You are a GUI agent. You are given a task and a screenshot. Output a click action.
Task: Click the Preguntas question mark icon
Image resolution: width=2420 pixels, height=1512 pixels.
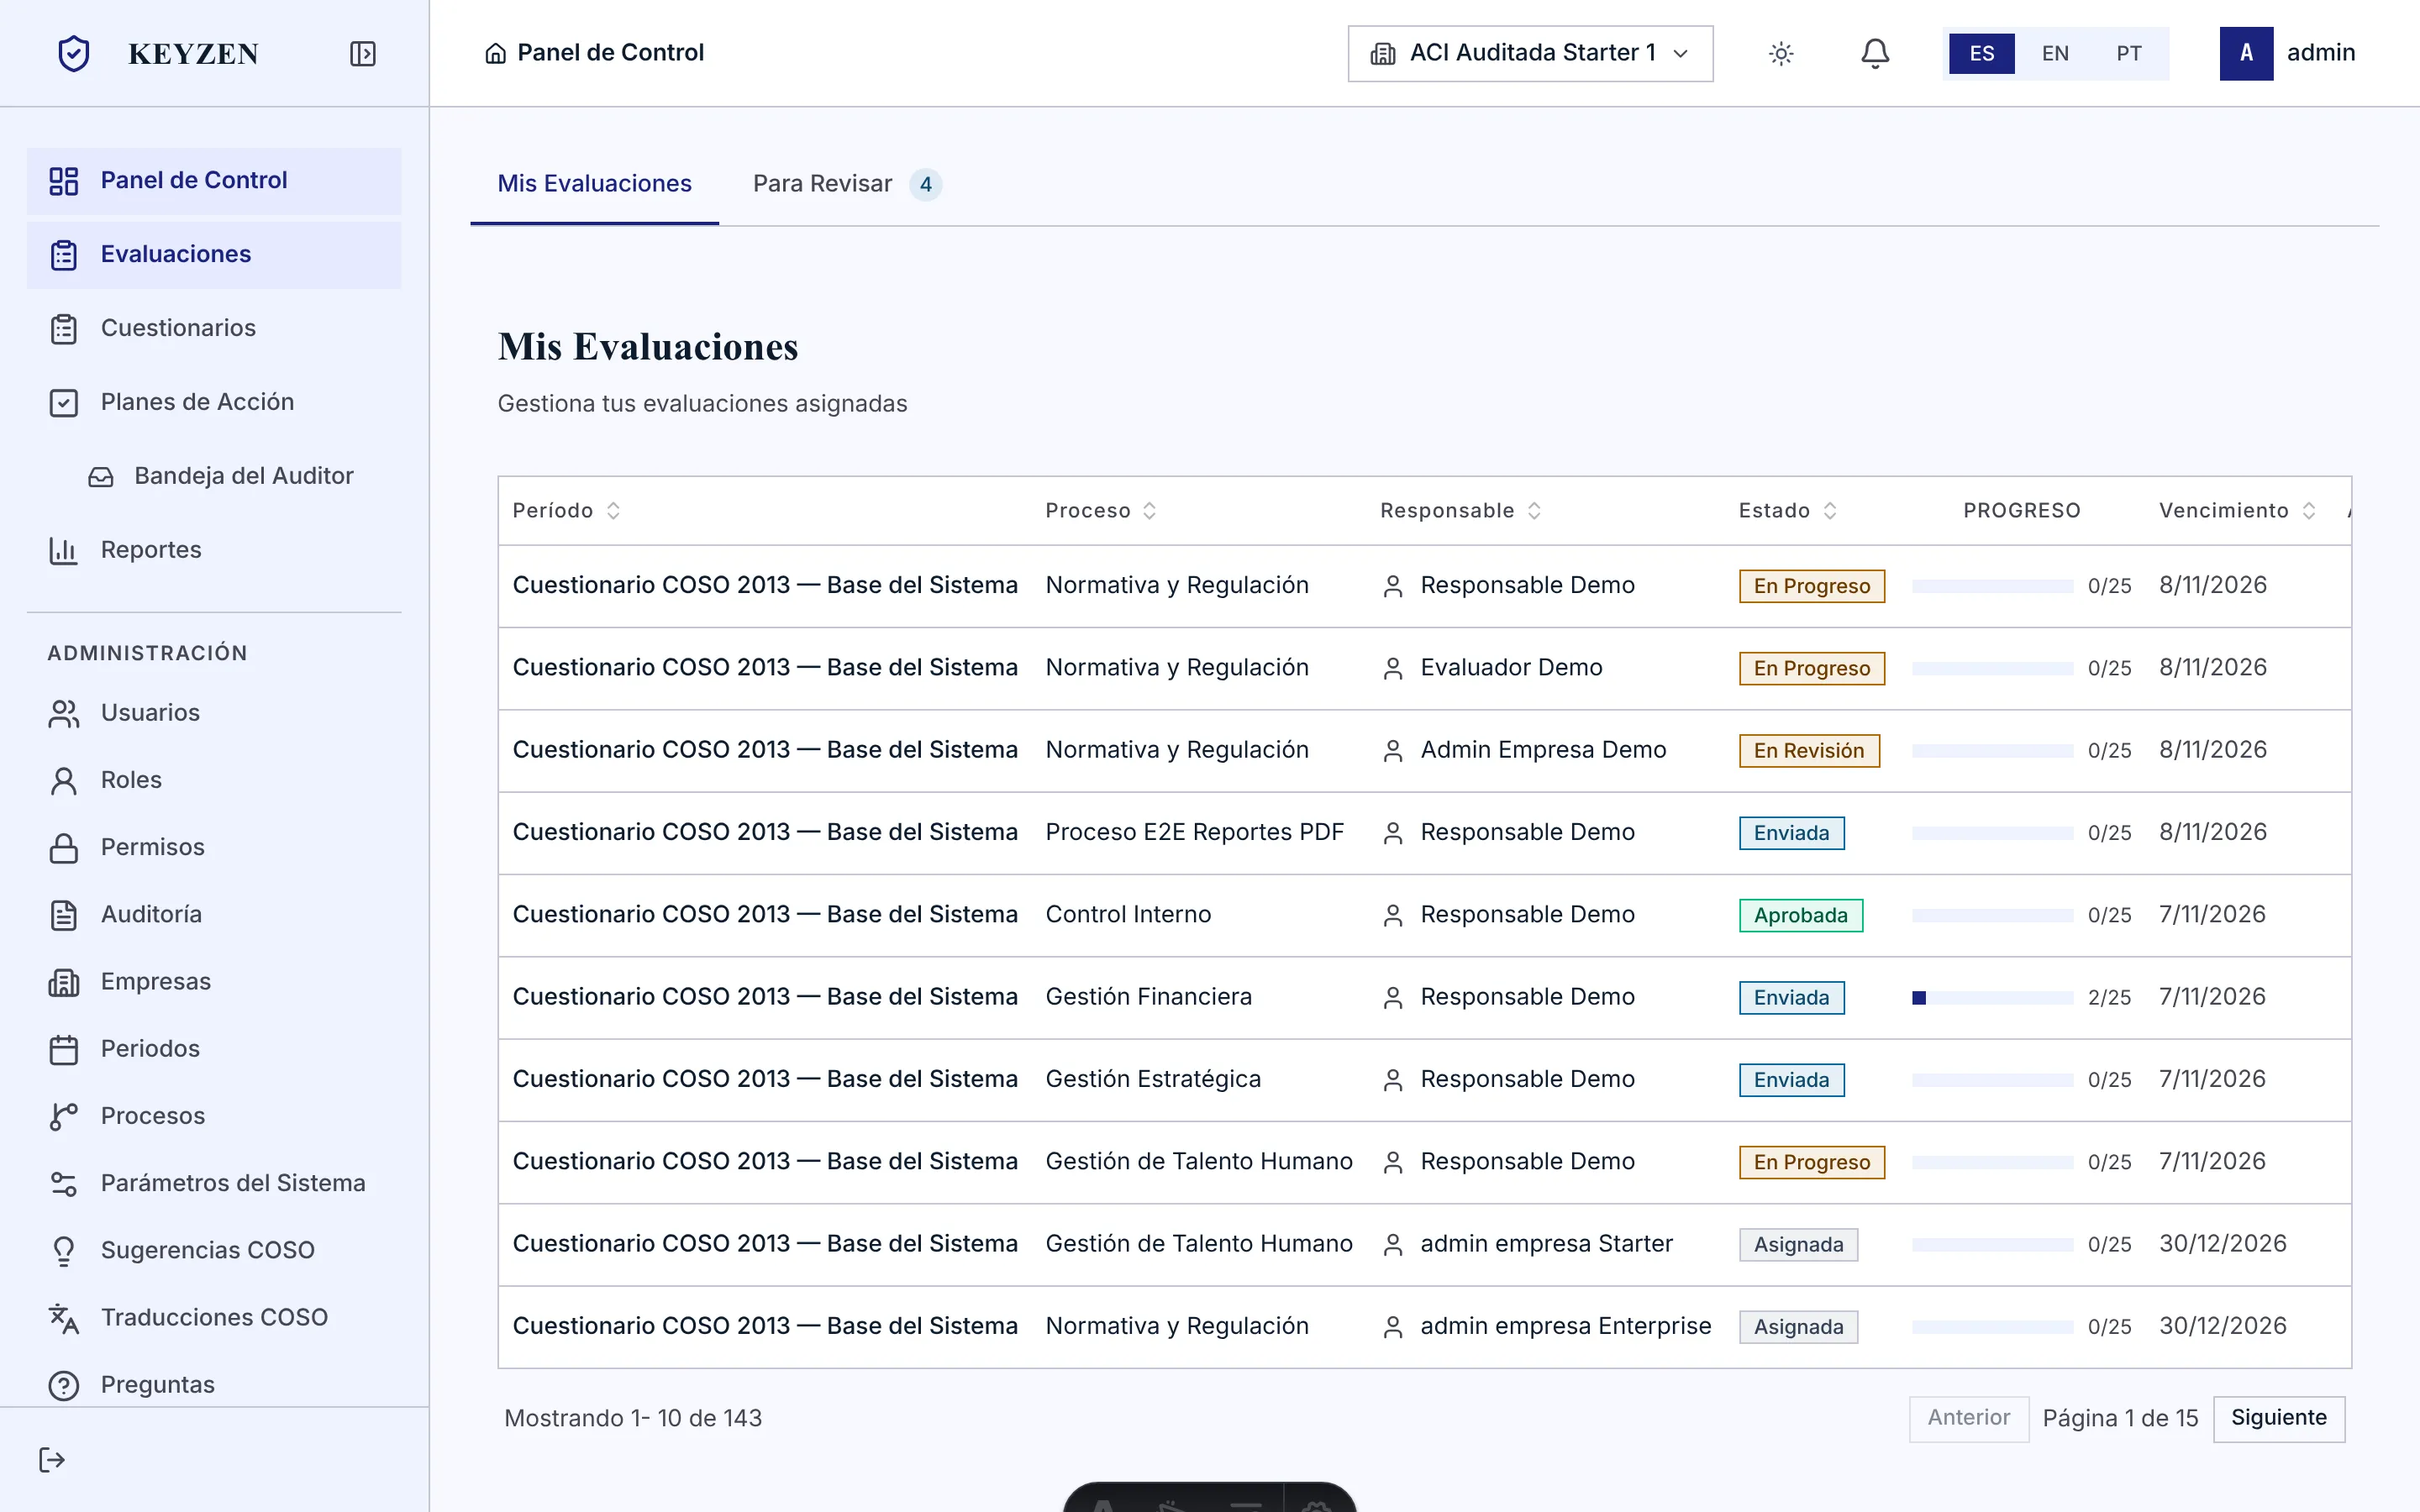[x=64, y=1385]
